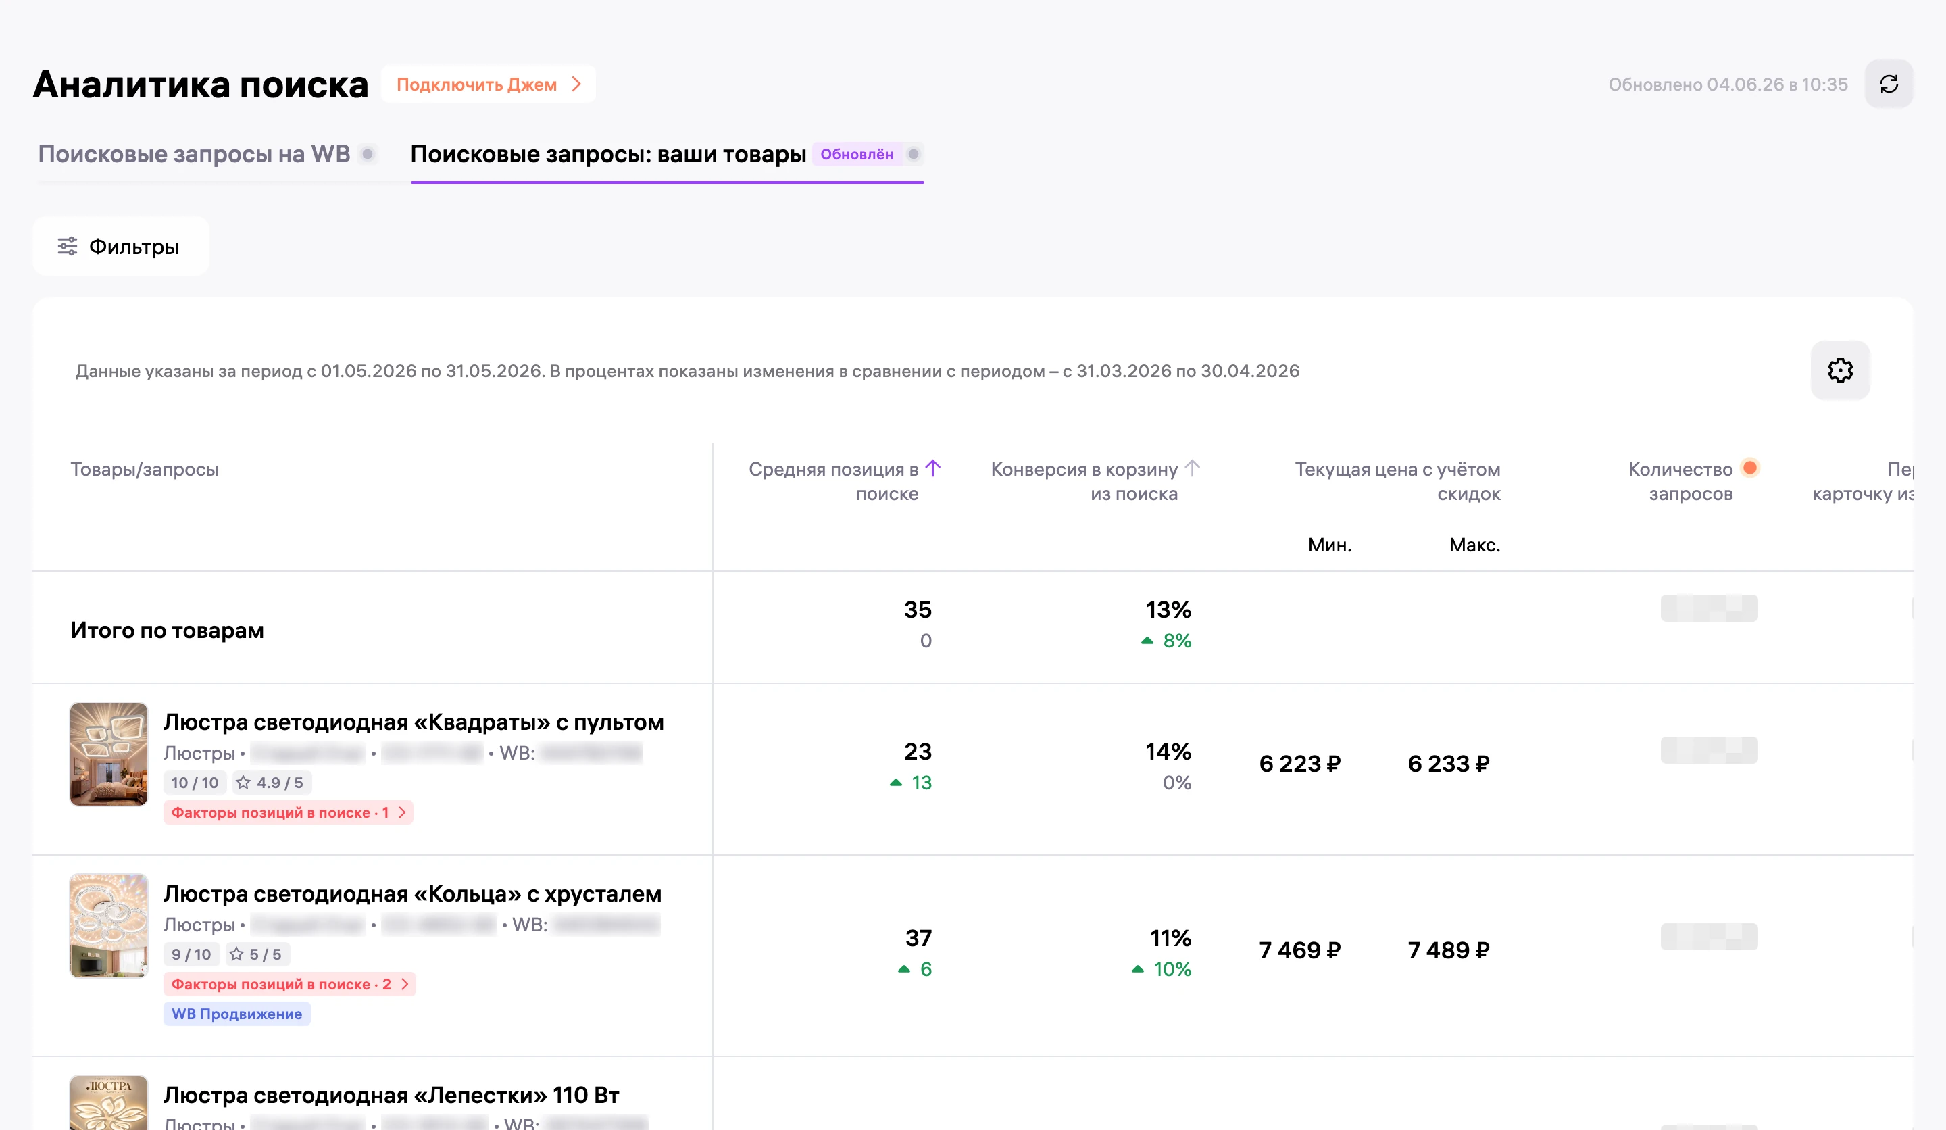The height and width of the screenshot is (1130, 1946).
Task: Click the 6 233 ₽ maximum price
Action: [1448, 764]
